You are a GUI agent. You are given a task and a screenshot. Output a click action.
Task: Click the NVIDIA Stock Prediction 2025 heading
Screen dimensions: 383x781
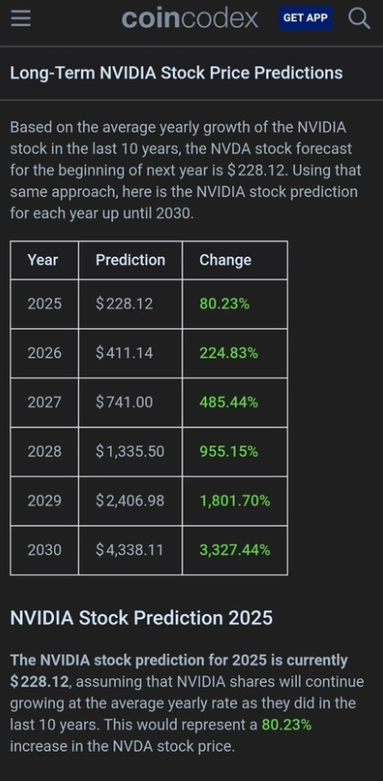coord(141,618)
